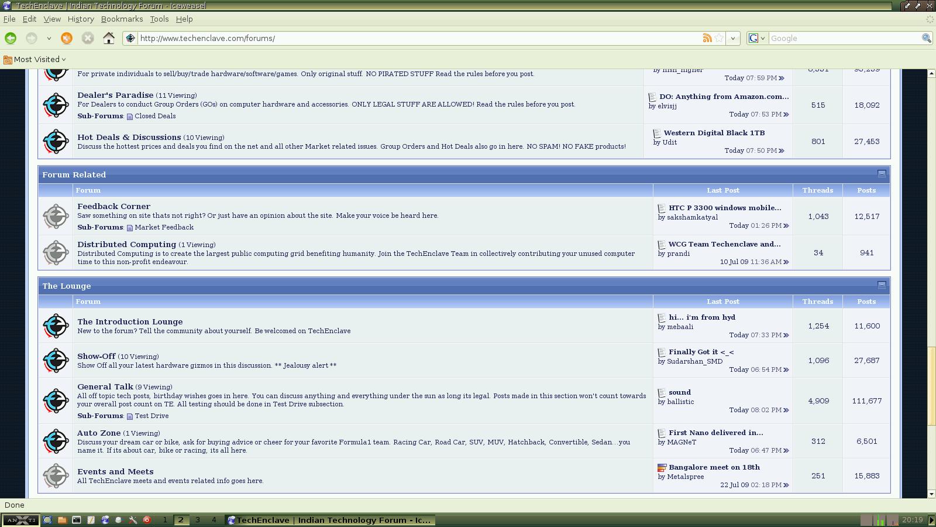936x527 pixels.
Task: Click the Distributed Computing forum status icon
Action: point(56,252)
